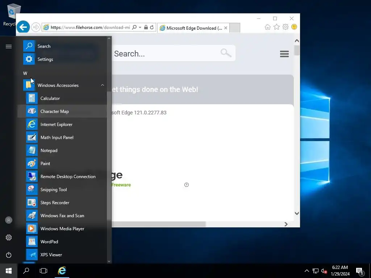Refresh the page in Internet Explorer
Viewport: 371px width, 278px height.
click(x=152, y=28)
